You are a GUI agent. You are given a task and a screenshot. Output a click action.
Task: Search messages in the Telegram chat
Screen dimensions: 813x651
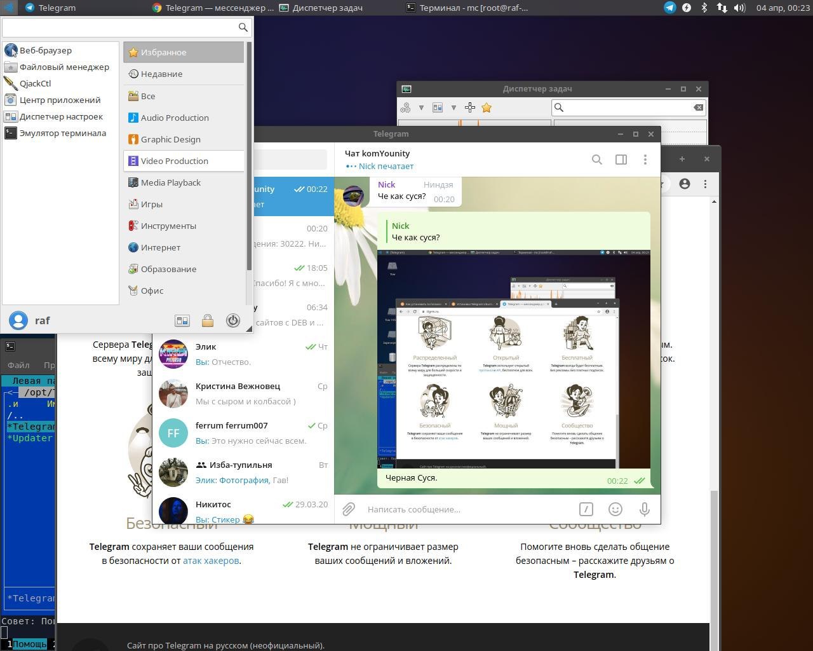pos(597,160)
